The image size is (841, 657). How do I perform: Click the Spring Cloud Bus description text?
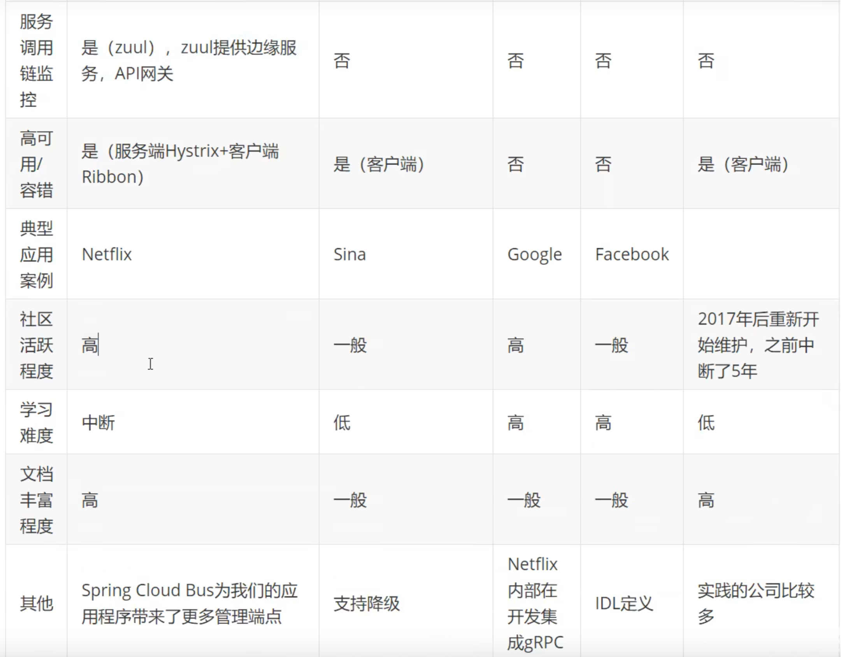point(189,604)
